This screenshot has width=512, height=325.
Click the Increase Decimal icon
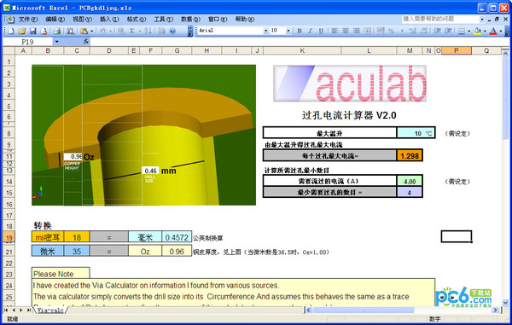point(413,31)
